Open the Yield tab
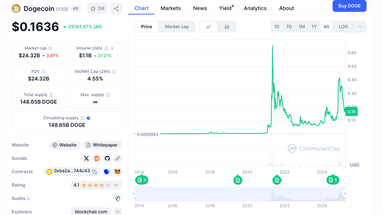Viewport: 383px width, 215px height. pos(225,8)
